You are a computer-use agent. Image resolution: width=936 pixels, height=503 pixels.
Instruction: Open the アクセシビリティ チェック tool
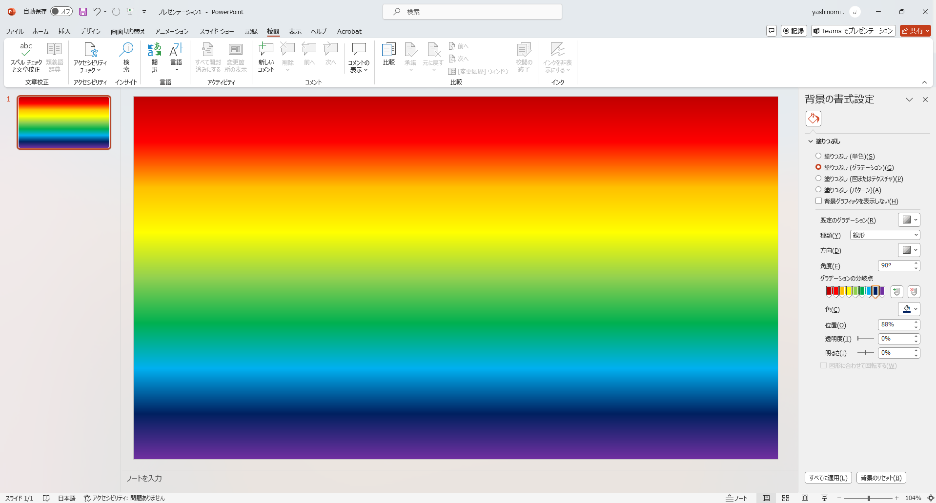click(90, 58)
